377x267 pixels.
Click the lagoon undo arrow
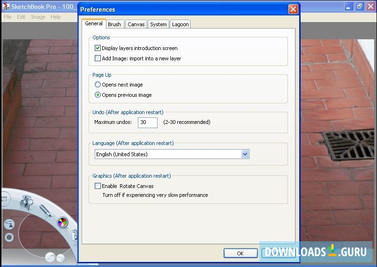click(50, 257)
